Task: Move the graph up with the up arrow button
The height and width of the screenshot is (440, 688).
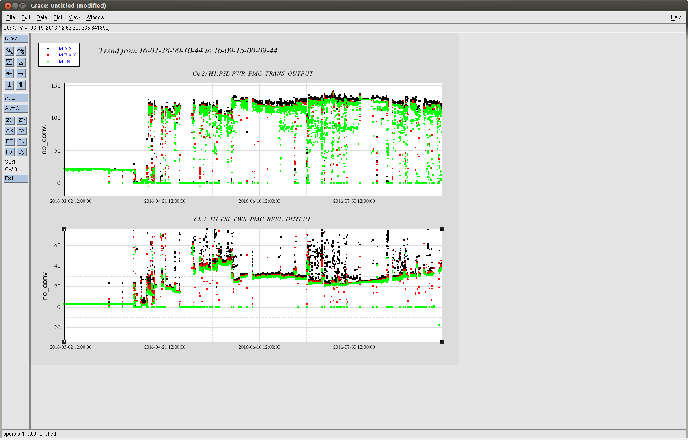Action: click(21, 85)
